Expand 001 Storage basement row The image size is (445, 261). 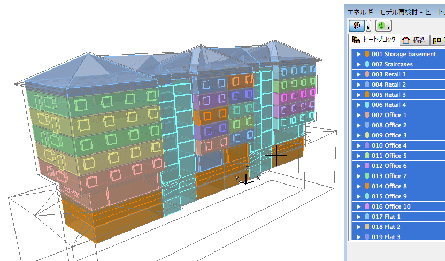coord(358,54)
